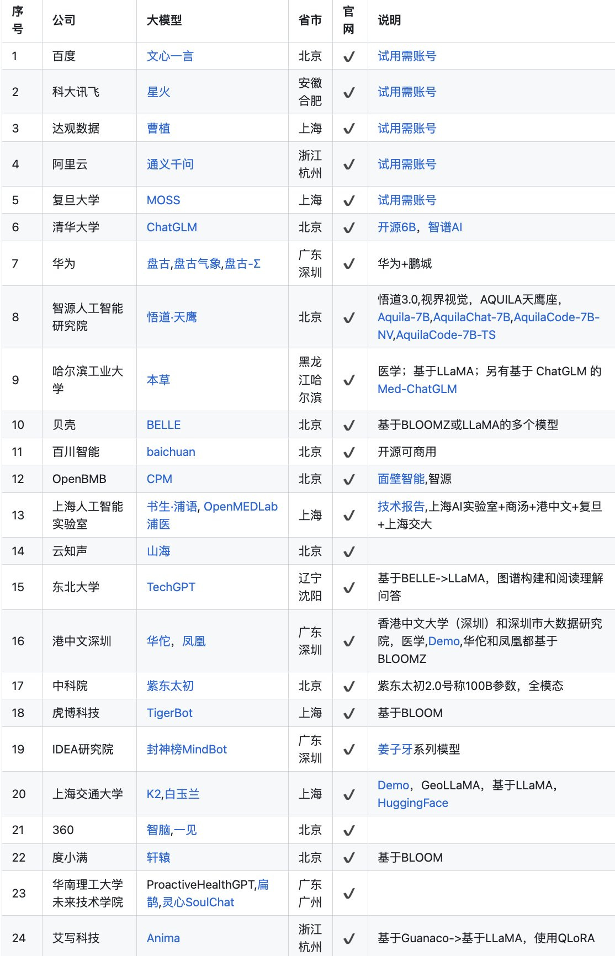Viewport: 615px width, 956px height.
Task: Open the OpenMEDLab浦医 link
Action: tap(241, 507)
